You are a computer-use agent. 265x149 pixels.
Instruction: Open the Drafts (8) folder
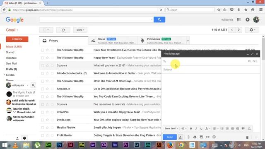(11, 69)
